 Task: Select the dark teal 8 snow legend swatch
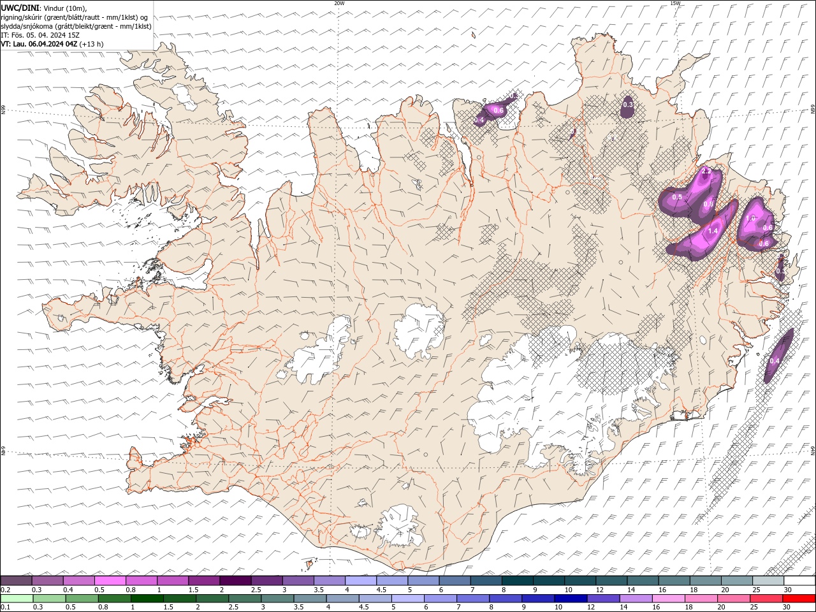(x=516, y=581)
